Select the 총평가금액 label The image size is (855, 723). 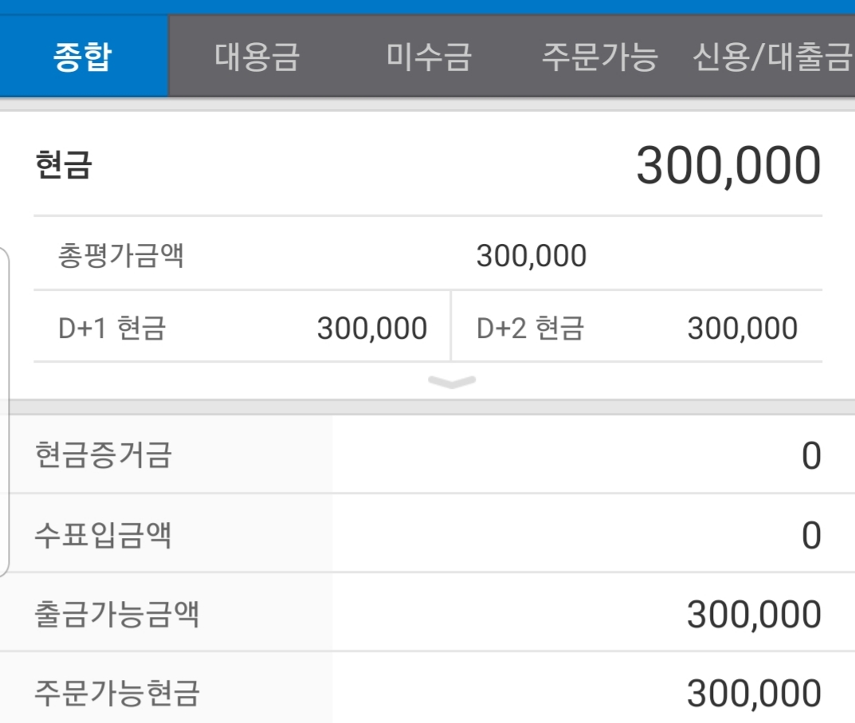[x=121, y=256]
